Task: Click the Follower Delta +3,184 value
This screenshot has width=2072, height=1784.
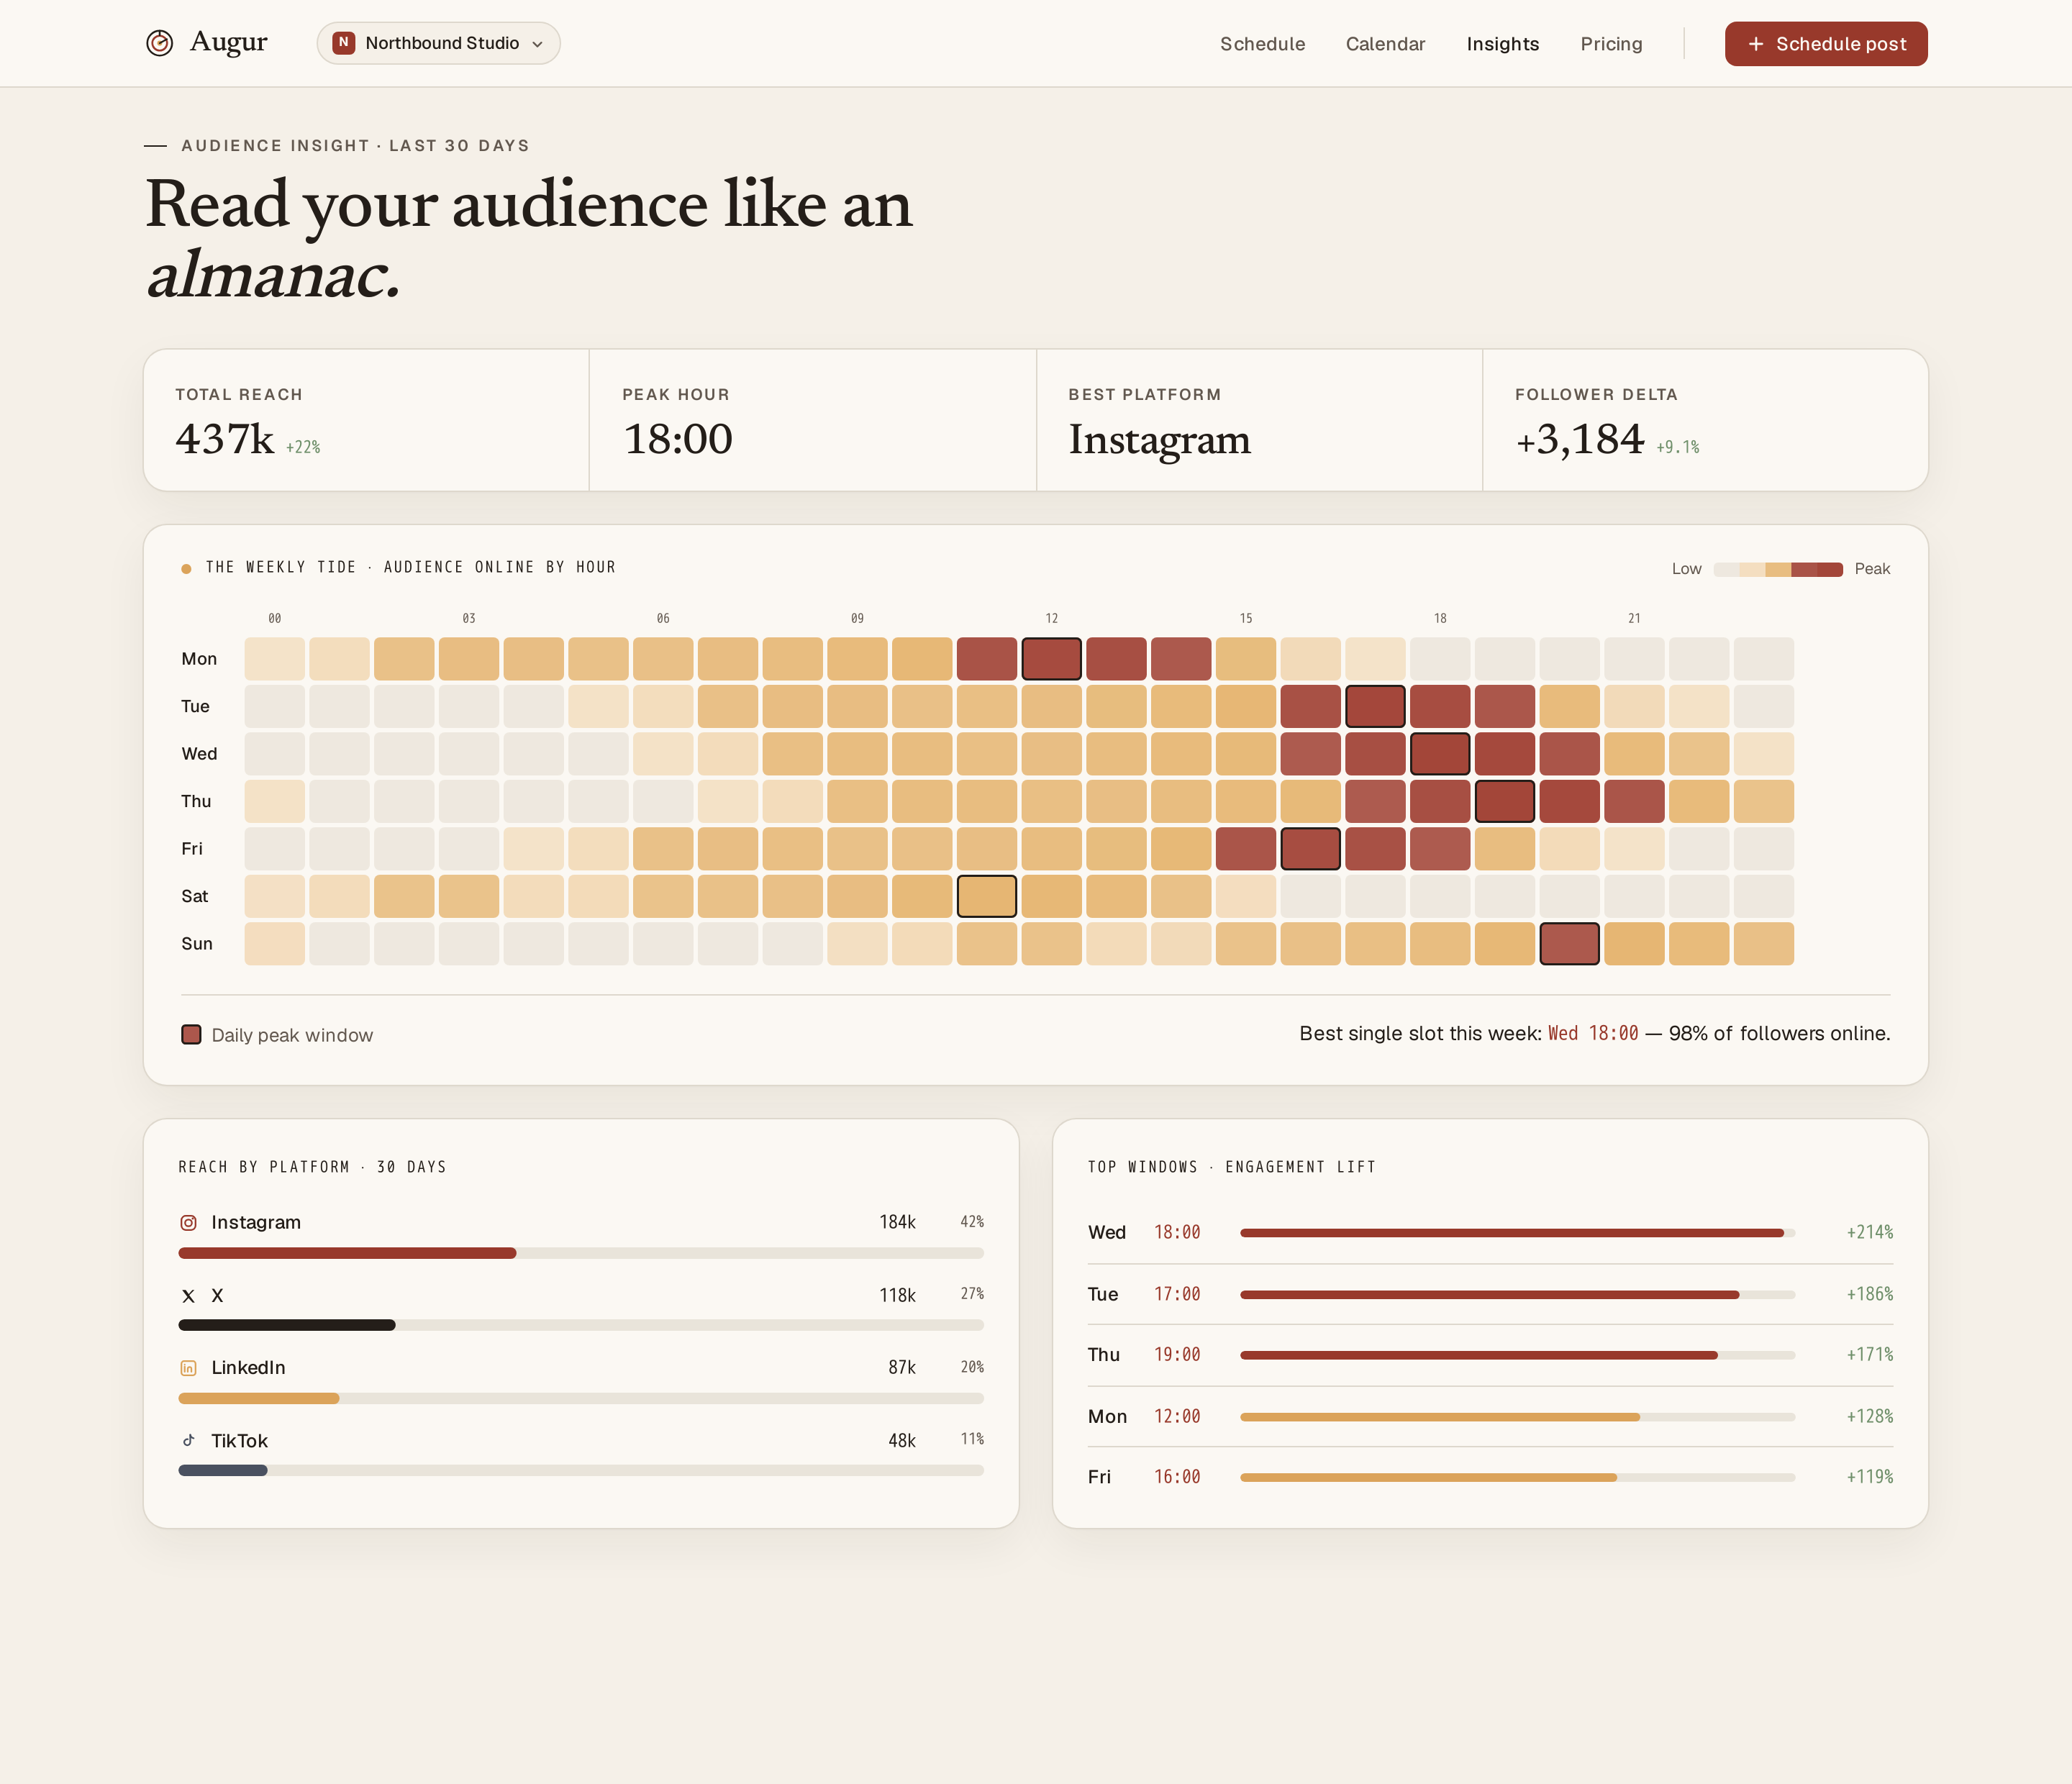Action: click(x=1580, y=439)
